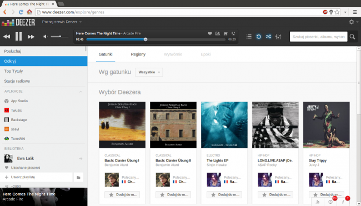Select Odkryj in the sidebar
This screenshot has height=206, width=361.
click(43, 61)
